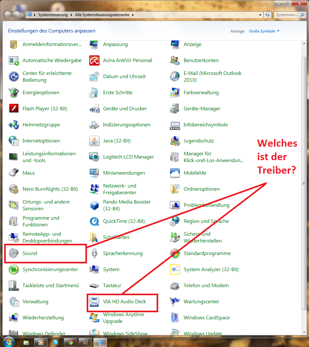
Task: Open the Logitech LCD Manager icon
Action: tap(94, 157)
